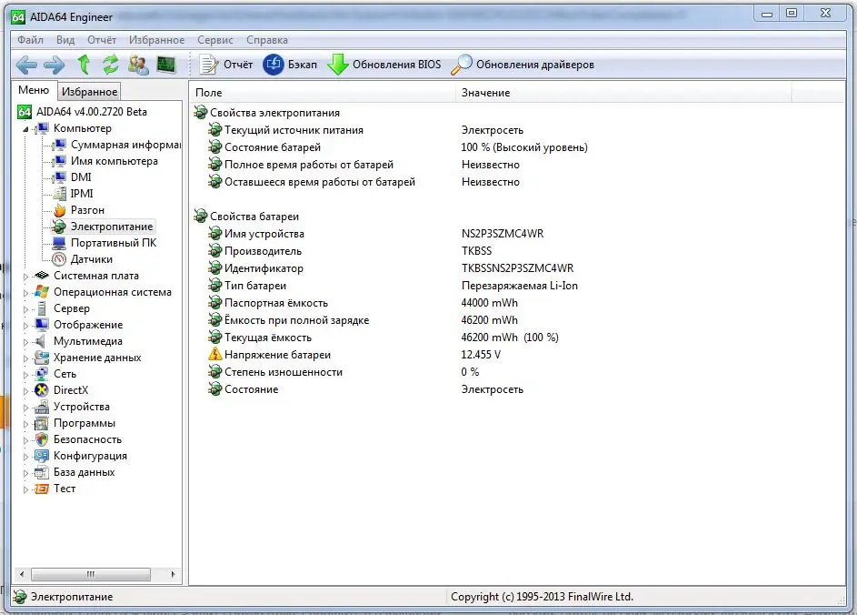Click the Поле column header
This screenshot has height=615, width=857.
point(323,93)
